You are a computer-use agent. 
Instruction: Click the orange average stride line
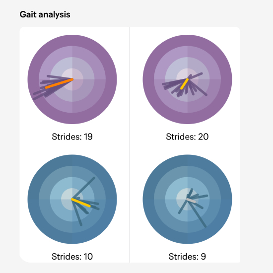(59, 83)
